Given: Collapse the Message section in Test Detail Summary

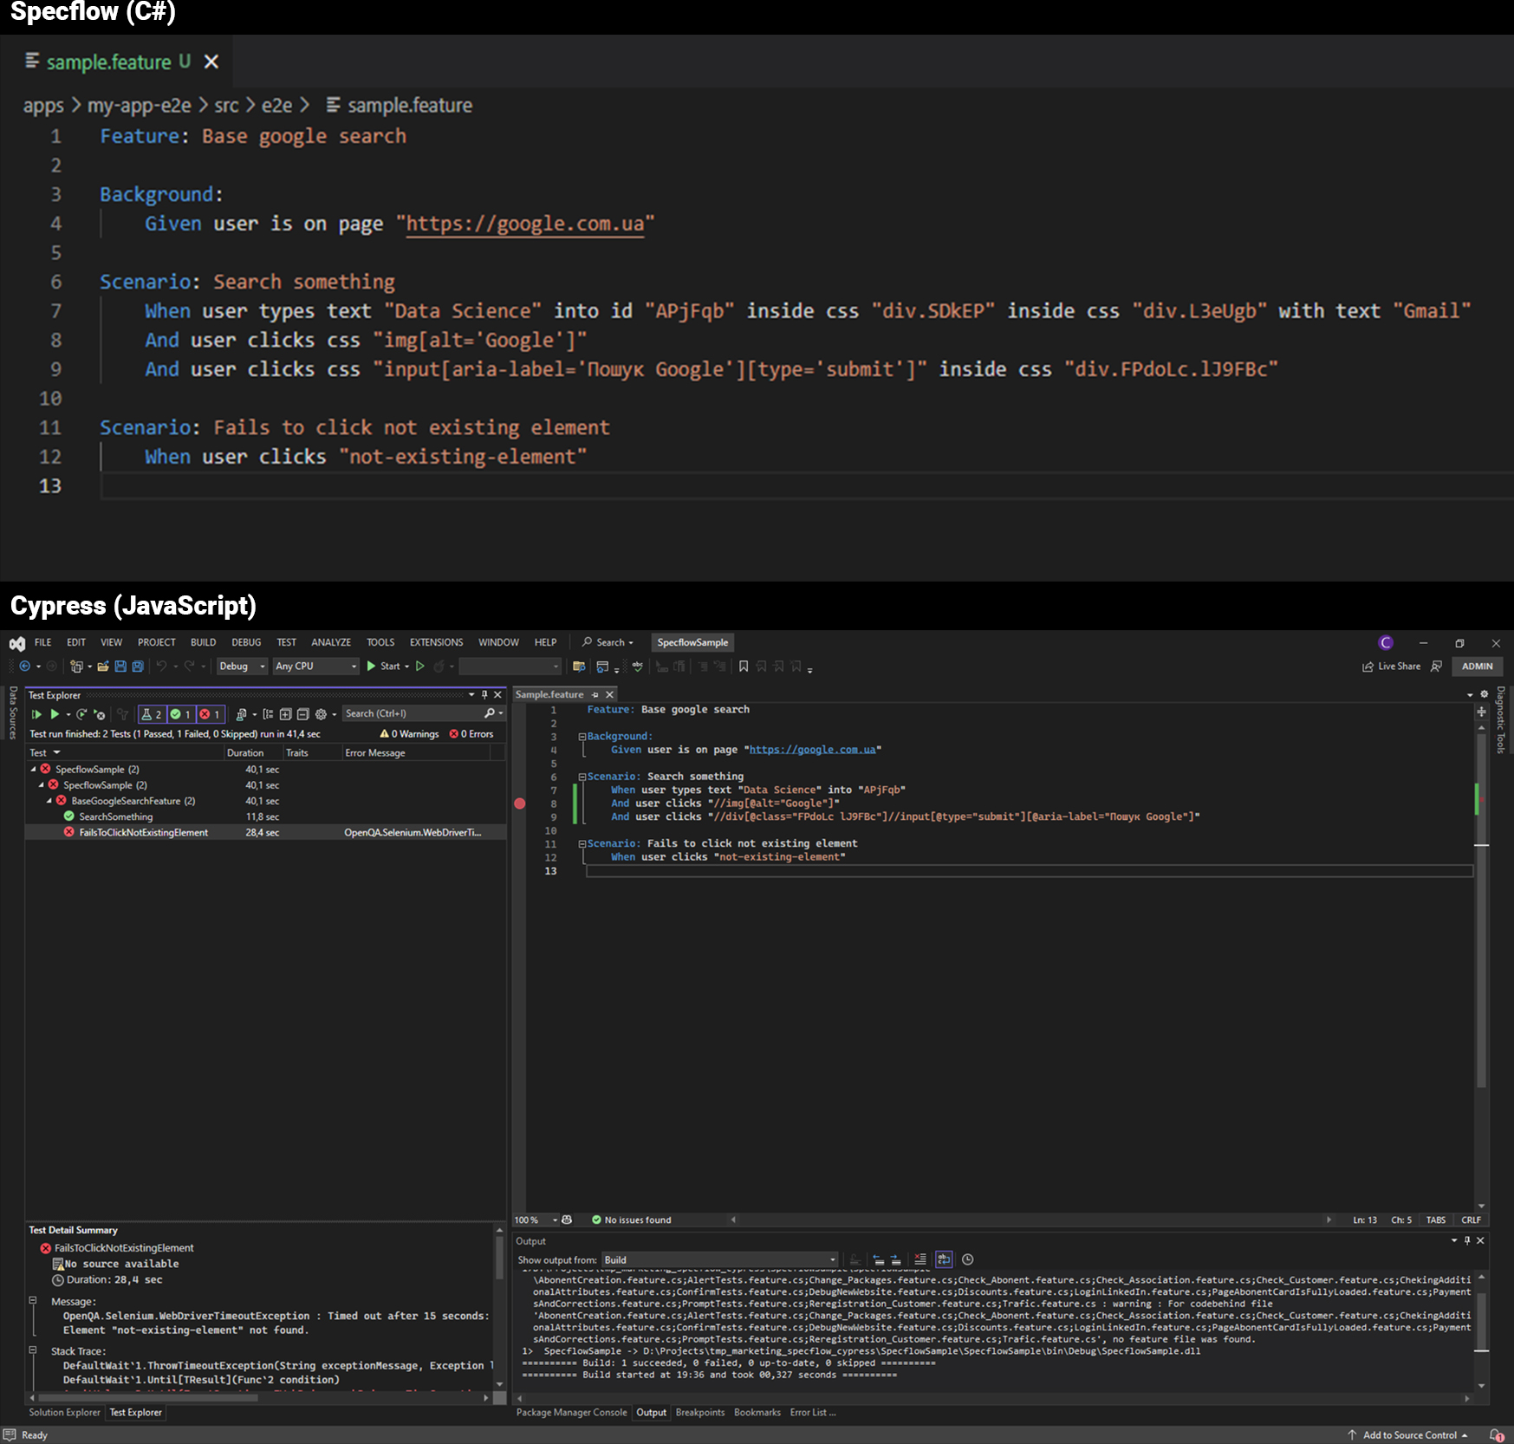Looking at the screenshot, I should [33, 1301].
